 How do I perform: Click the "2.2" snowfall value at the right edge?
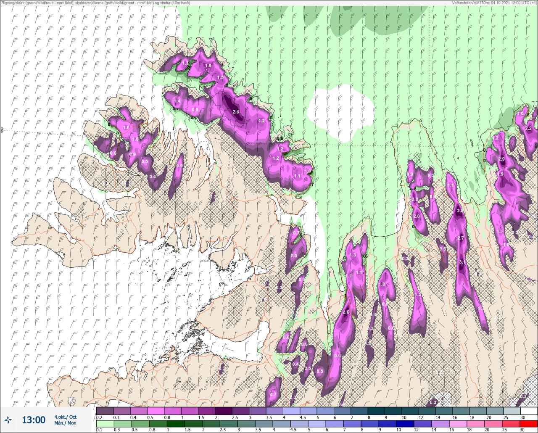(x=529, y=129)
